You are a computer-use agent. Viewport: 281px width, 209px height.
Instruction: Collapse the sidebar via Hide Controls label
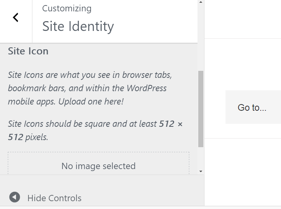click(54, 198)
